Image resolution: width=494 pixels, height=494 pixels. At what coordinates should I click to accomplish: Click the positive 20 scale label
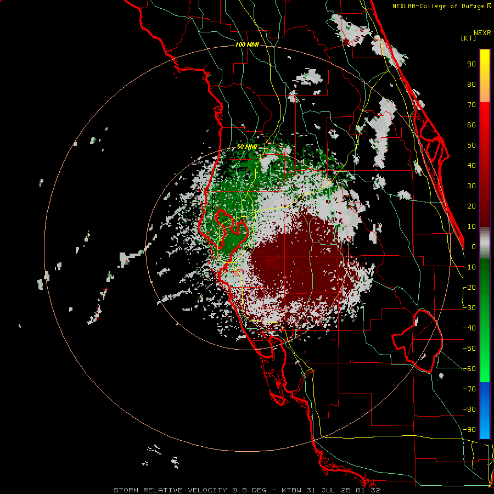[x=471, y=206]
